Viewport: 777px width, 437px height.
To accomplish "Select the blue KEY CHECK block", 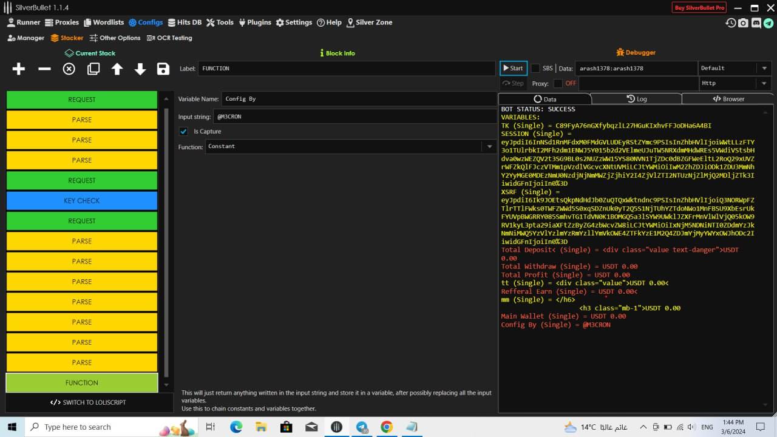I will pyautogui.click(x=82, y=201).
